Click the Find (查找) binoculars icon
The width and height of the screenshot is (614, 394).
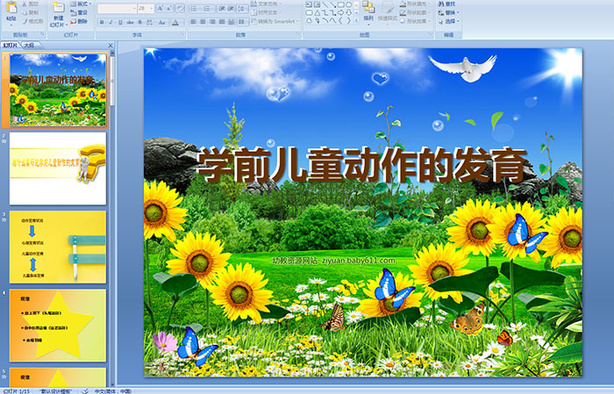point(441,4)
